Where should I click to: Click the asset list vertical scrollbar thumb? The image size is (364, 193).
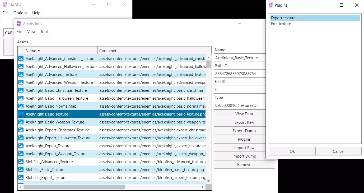coord(208,64)
